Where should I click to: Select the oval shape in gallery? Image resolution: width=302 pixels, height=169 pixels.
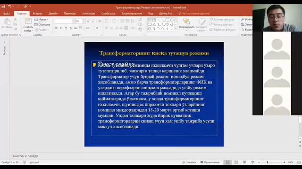[172, 20]
